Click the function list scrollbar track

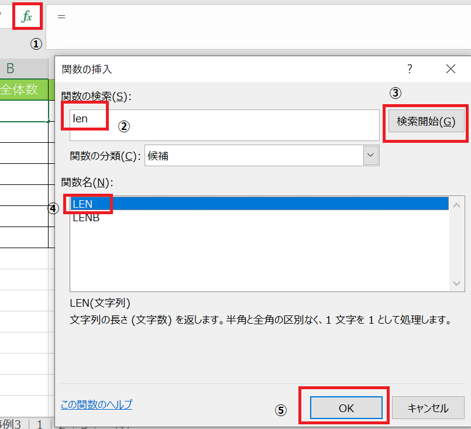[457, 243]
